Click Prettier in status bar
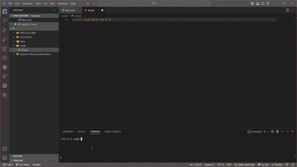The width and height of the screenshot is (297, 167). pos(277,165)
